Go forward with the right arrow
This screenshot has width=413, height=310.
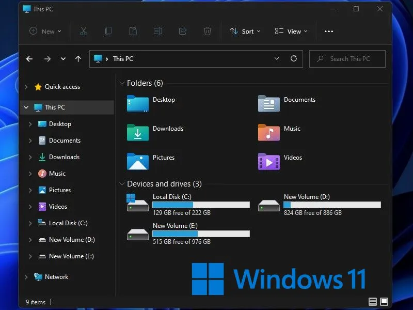pyautogui.click(x=47, y=59)
